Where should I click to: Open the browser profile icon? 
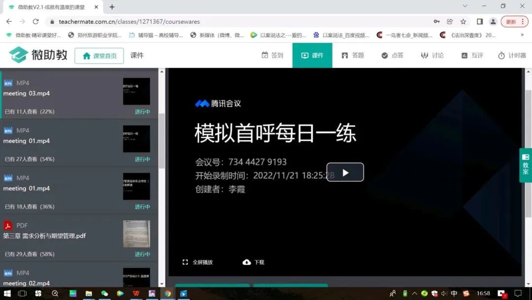(x=493, y=21)
